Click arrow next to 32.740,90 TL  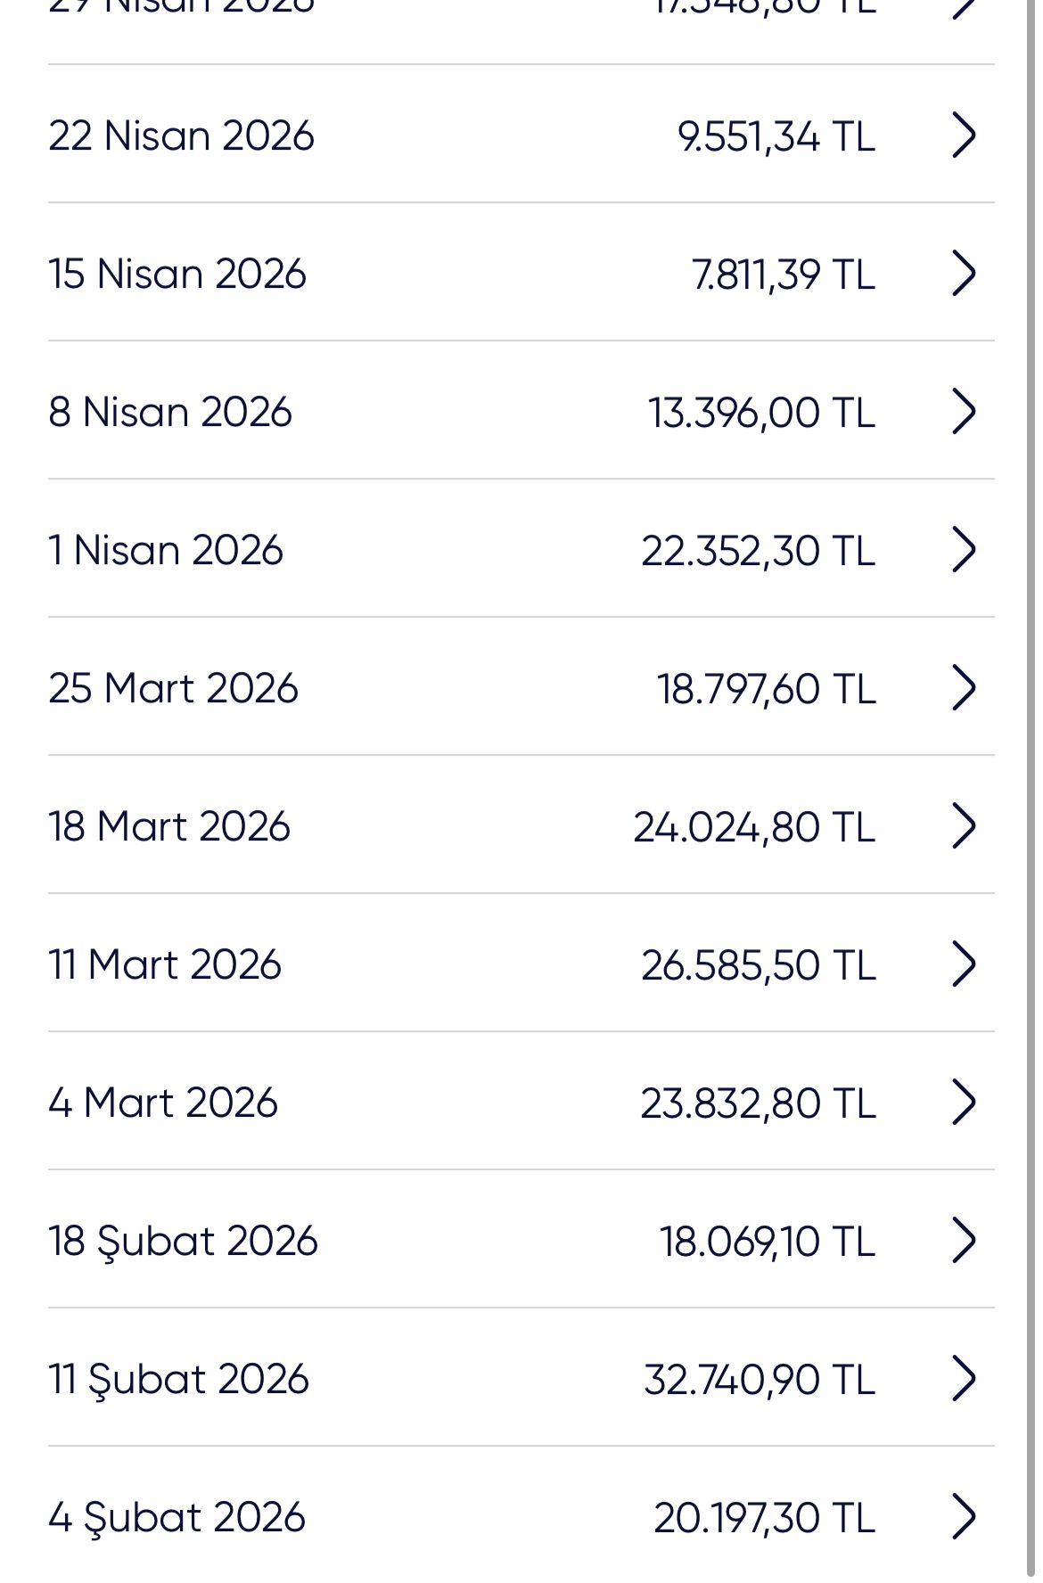(964, 1379)
